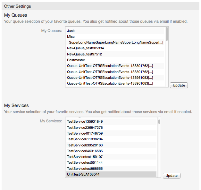The height and width of the screenshot is (190, 201).
Task: Choose NewQueue_test385334 in My Queues
Action: [x=85, y=48]
